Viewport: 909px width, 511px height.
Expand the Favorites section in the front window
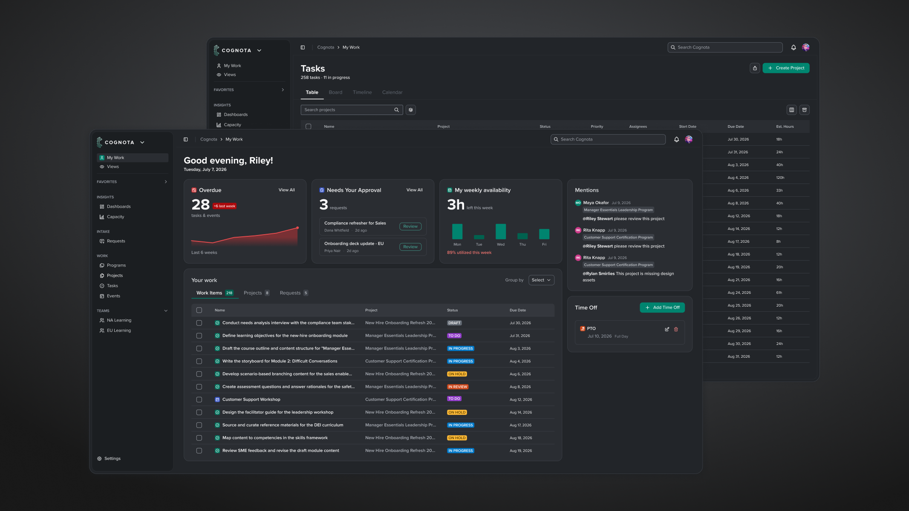(166, 182)
